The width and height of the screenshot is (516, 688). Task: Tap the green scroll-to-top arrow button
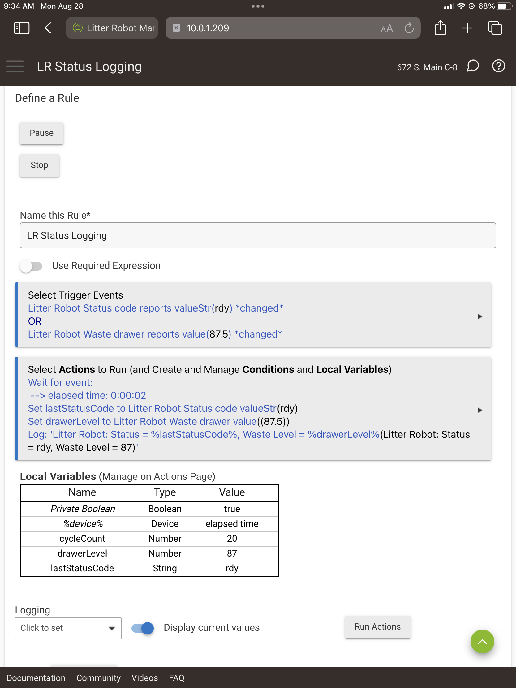tap(482, 642)
